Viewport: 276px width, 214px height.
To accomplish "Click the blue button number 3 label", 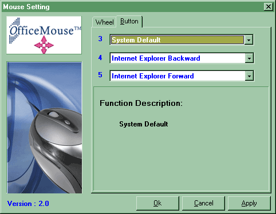I will point(100,39).
